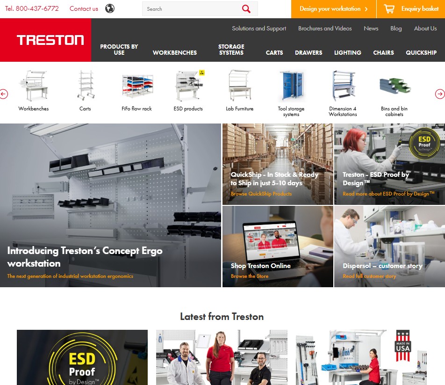Click the globe language selector icon
Viewport: 445px width, 385px height.
pyautogui.click(x=110, y=8)
